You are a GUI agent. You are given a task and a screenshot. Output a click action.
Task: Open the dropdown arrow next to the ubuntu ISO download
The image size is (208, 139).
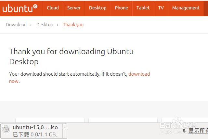pos(64,128)
